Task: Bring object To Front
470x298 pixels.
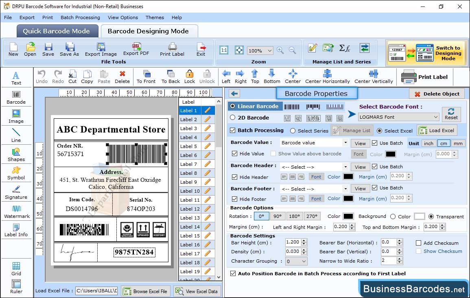Action: click(146, 77)
